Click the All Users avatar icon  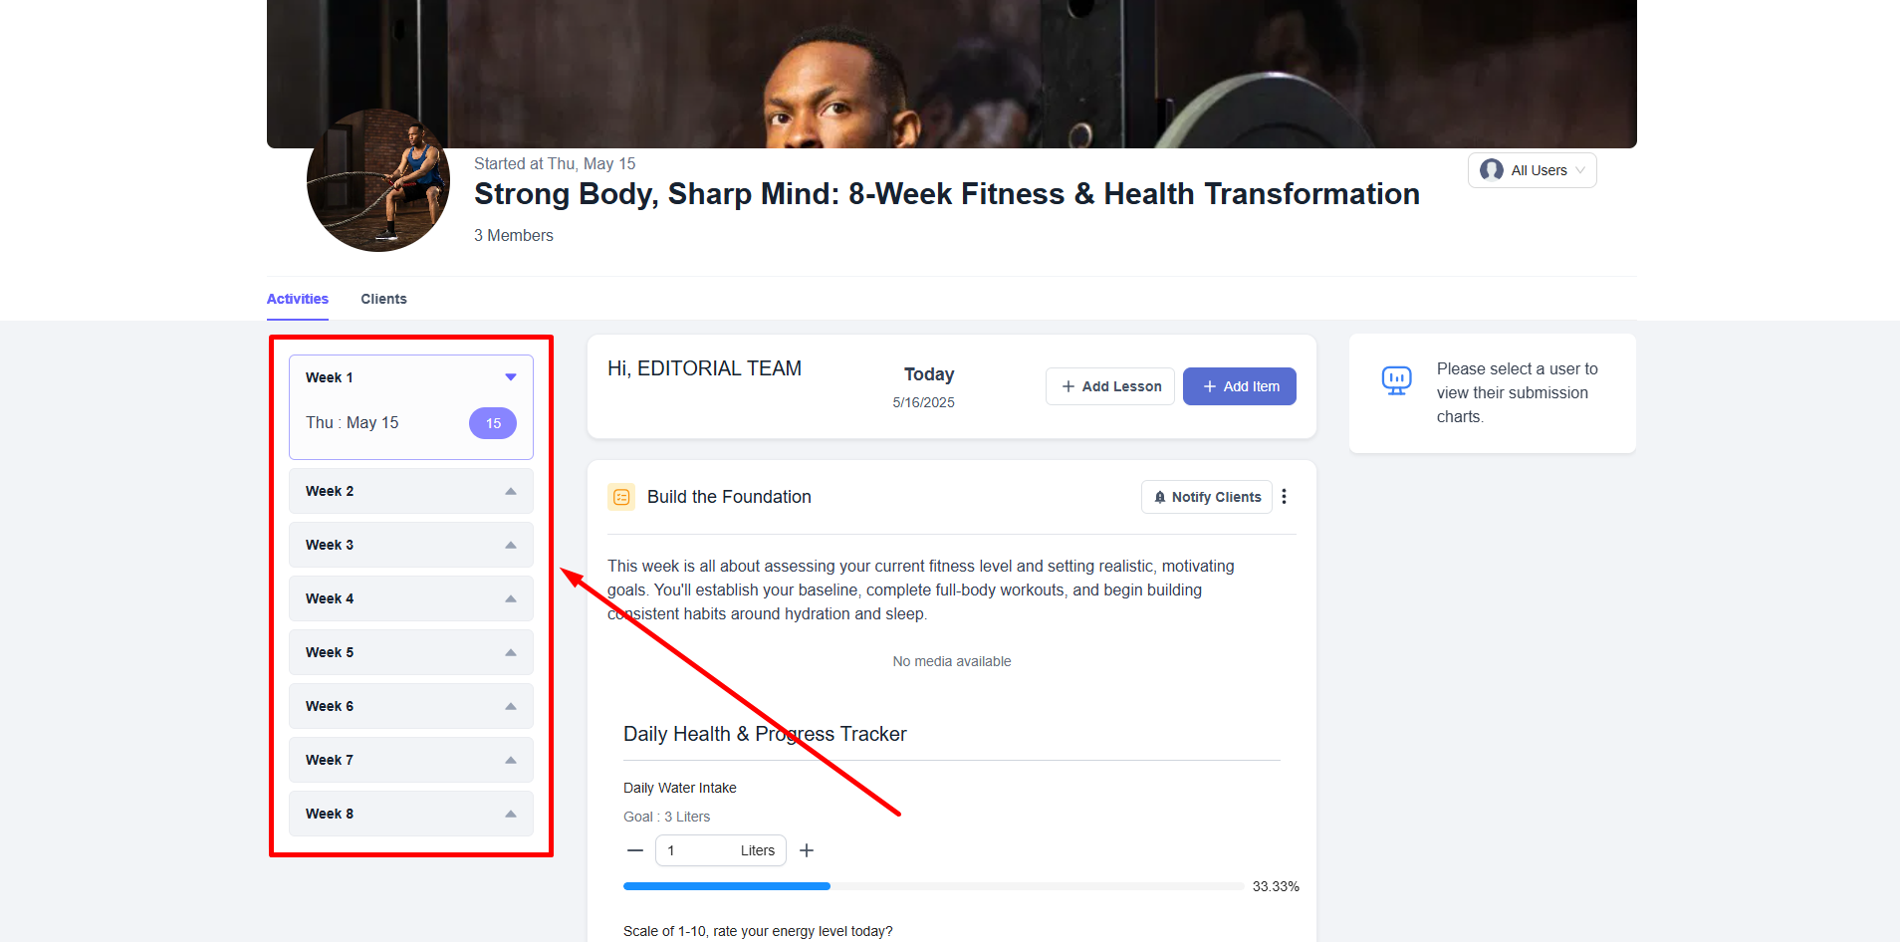click(1492, 170)
